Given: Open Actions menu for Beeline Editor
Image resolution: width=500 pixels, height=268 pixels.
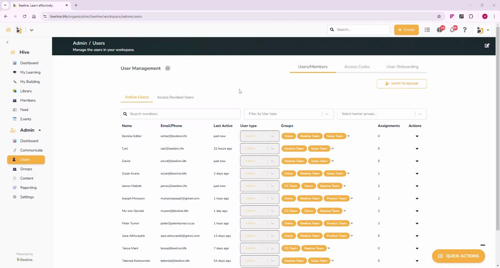Looking at the screenshot, I should pyautogui.click(x=417, y=136).
